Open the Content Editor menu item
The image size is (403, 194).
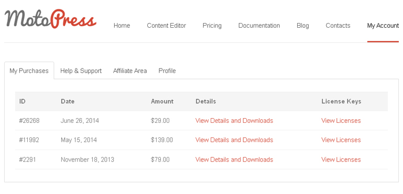tap(166, 26)
